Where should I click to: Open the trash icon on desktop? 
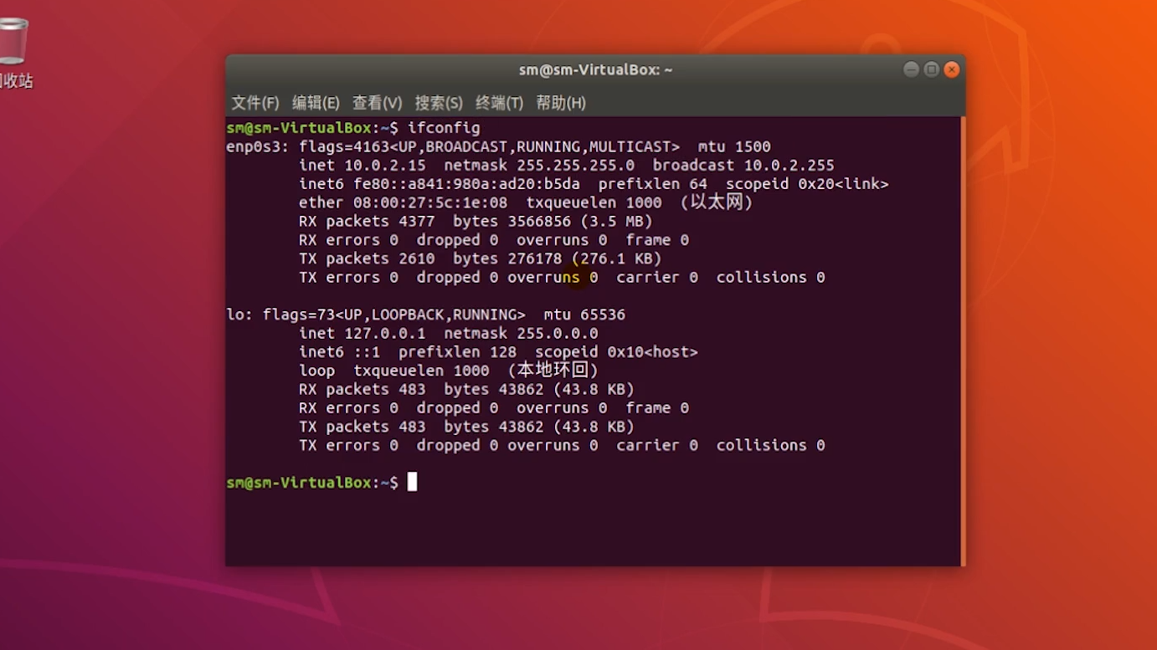(x=13, y=40)
